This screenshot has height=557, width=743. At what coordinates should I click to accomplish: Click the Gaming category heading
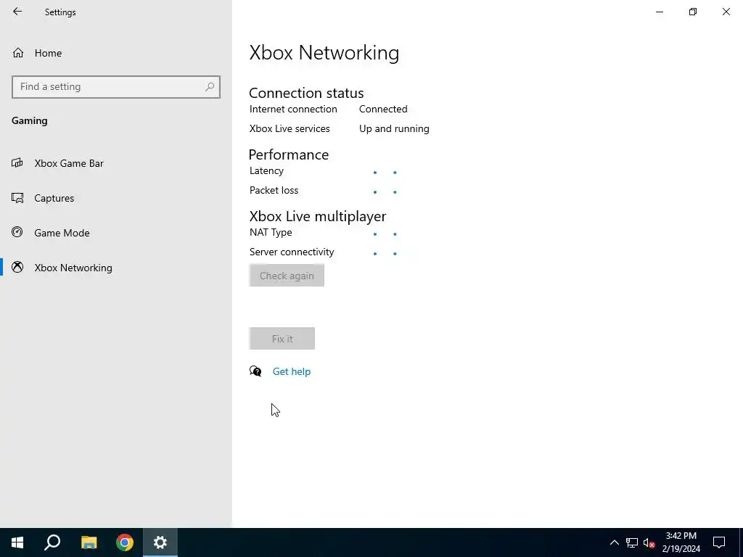tap(29, 121)
